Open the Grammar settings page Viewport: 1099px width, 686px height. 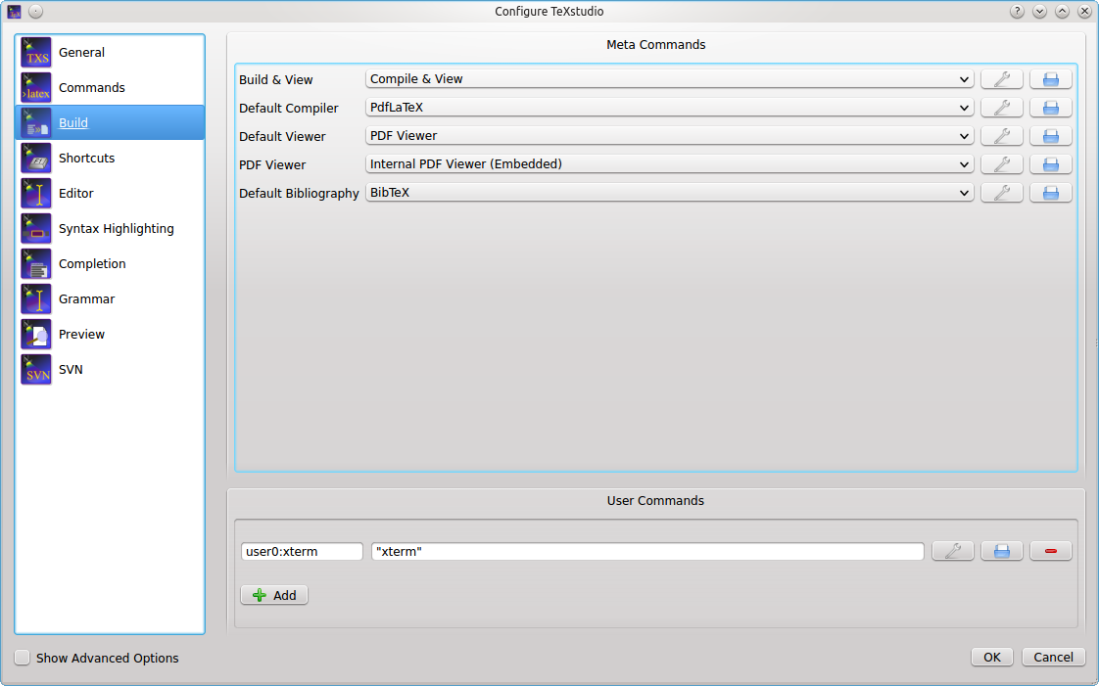pyautogui.click(x=110, y=298)
